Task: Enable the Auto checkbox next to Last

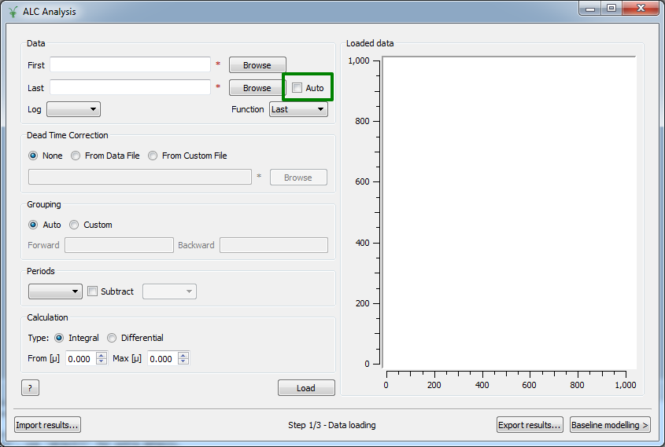Action: [297, 88]
